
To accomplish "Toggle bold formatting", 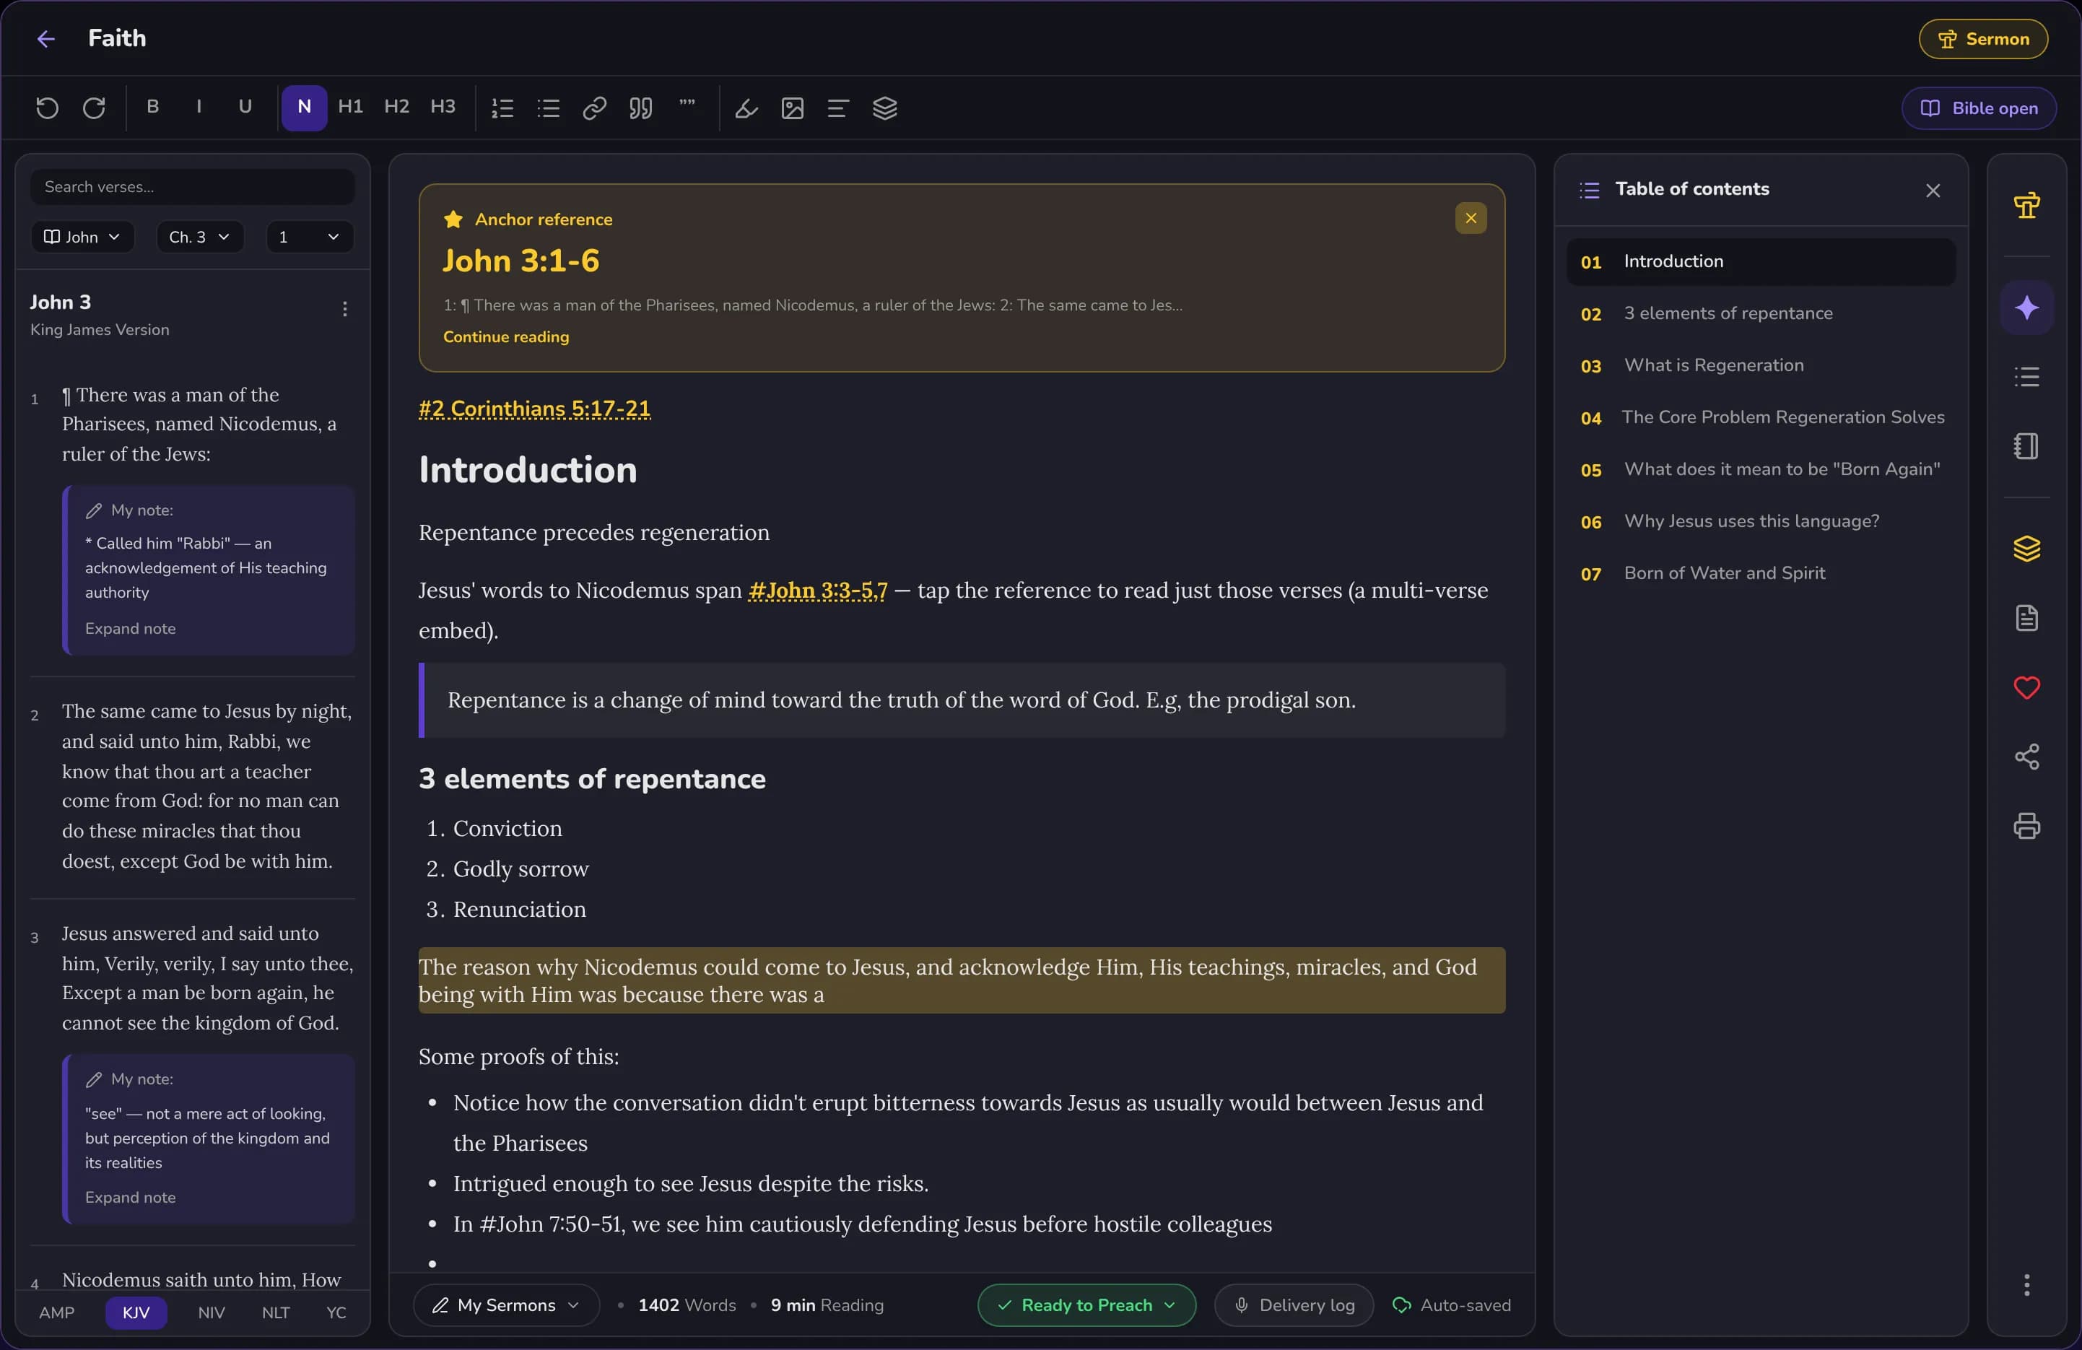I will tap(152, 107).
